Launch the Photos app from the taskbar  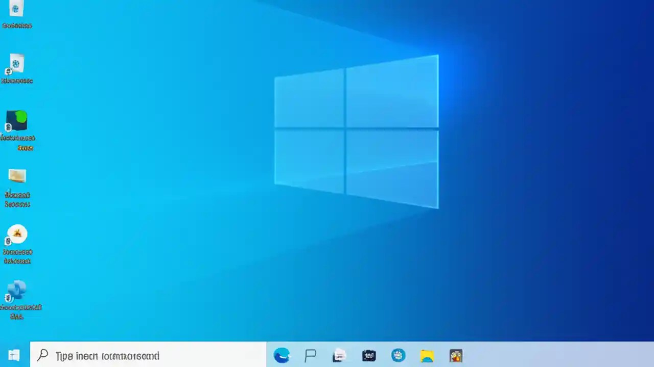tap(456, 355)
